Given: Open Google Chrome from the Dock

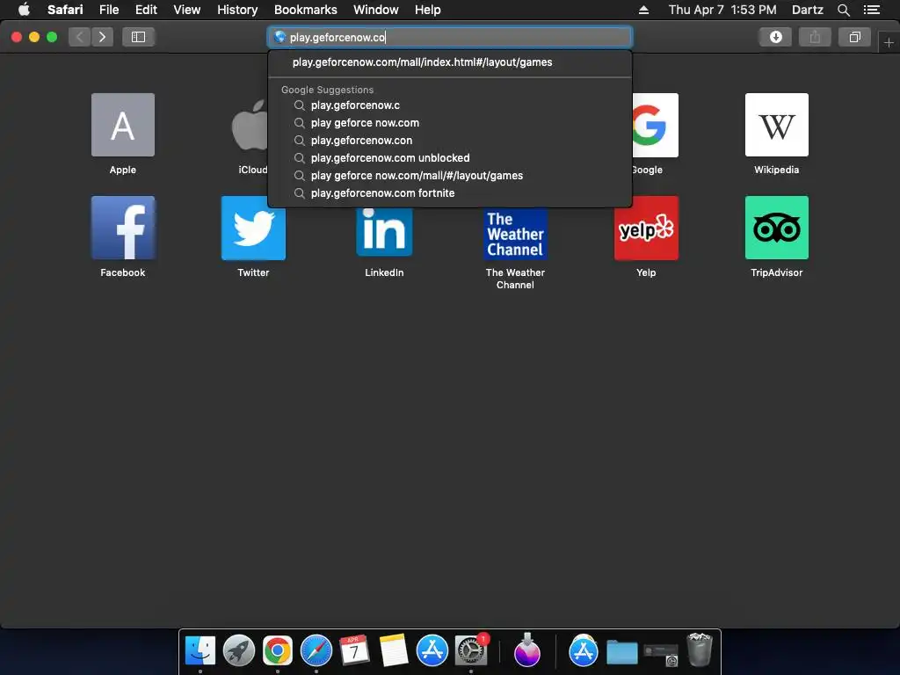Looking at the screenshot, I should (x=277, y=650).
